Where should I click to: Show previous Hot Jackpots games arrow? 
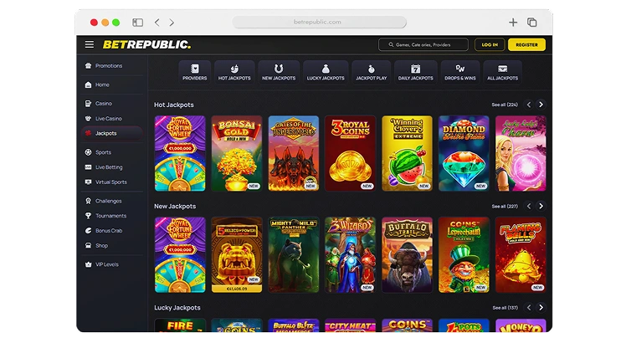[x=529, y=105]
